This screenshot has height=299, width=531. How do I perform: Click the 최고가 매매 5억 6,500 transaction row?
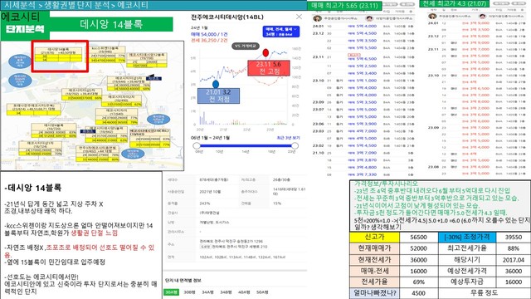pos(363,58)
